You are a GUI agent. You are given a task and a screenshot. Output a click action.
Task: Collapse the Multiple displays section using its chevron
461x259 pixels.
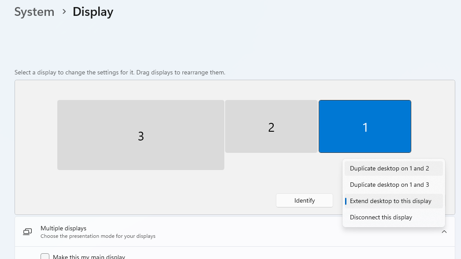(444, 232)
